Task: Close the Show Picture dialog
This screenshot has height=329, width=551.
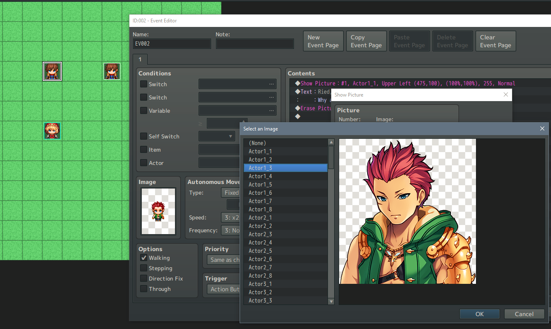Action: pyautogui.click(x=505, y=95)
